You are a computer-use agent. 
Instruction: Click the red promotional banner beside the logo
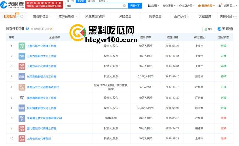(x=44, y=5)
